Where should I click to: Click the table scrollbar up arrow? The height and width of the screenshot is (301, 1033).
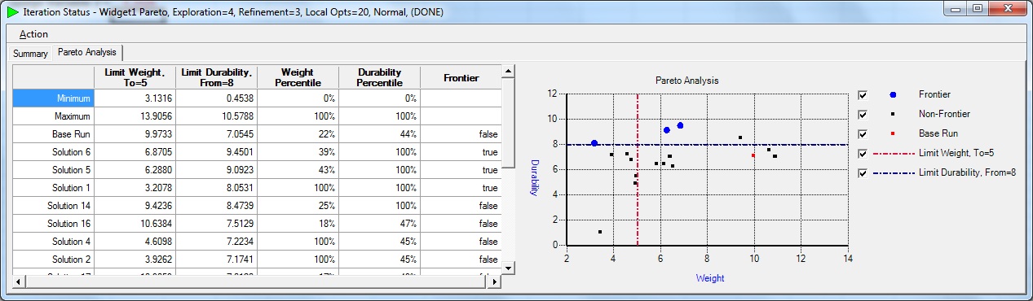coord(508,72)
